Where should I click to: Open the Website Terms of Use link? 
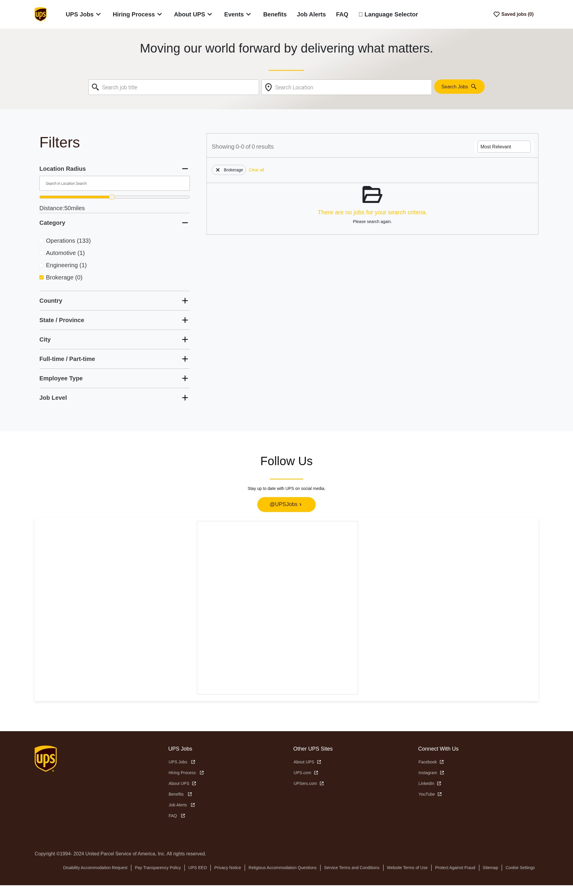click(407, 868)
